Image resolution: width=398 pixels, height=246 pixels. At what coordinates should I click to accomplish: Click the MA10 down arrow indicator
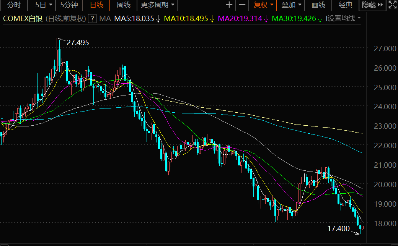click(212, 18)
